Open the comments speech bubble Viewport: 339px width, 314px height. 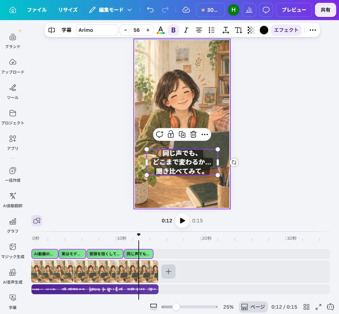[x=266, y=10]
